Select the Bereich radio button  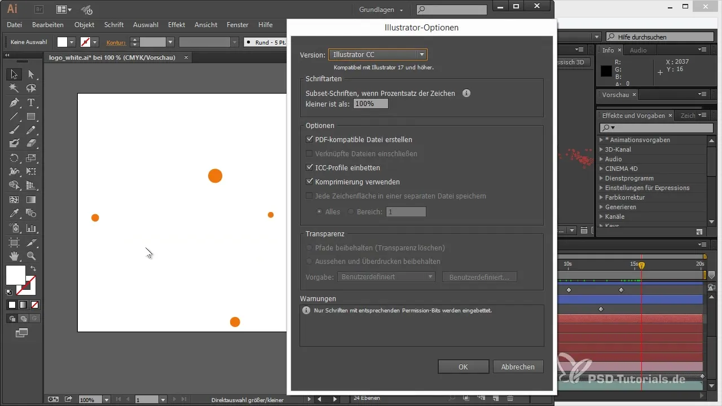351,211
